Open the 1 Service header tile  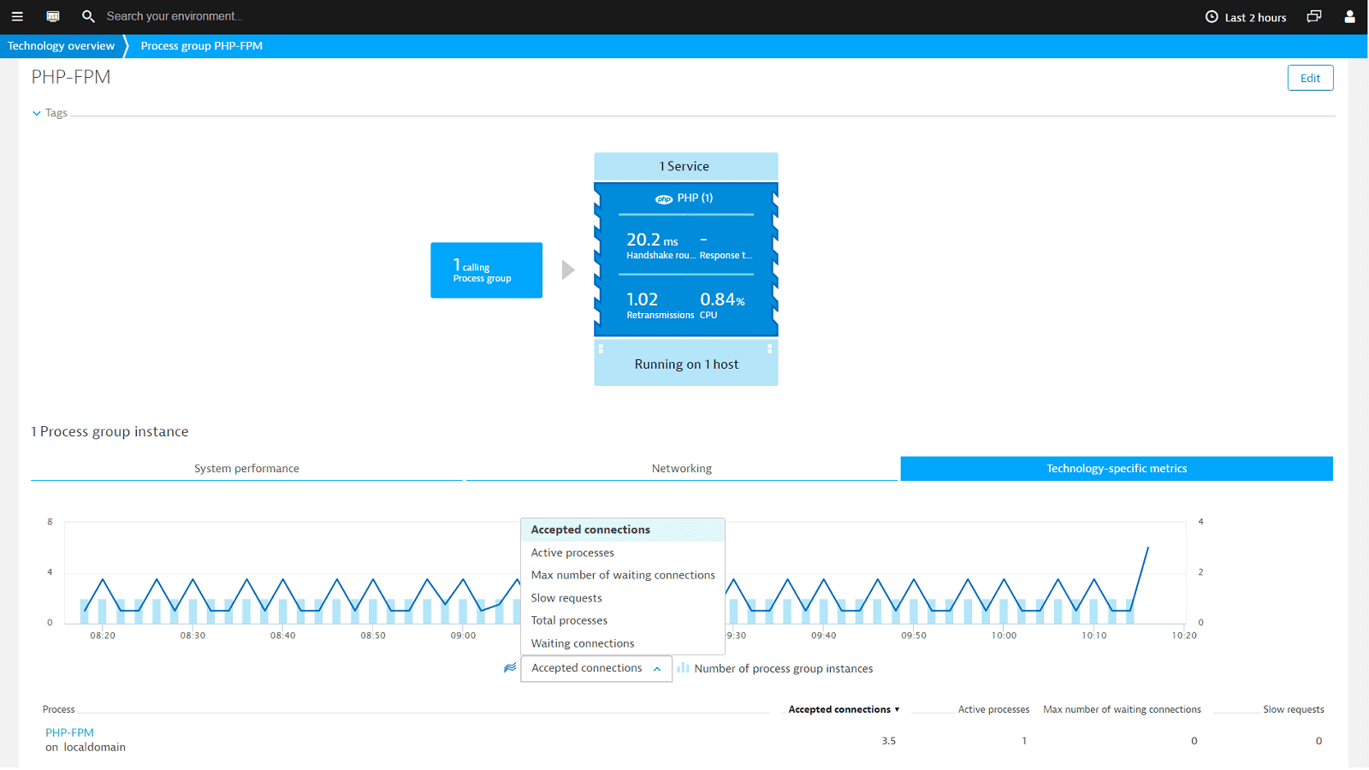tap(686, 167)
